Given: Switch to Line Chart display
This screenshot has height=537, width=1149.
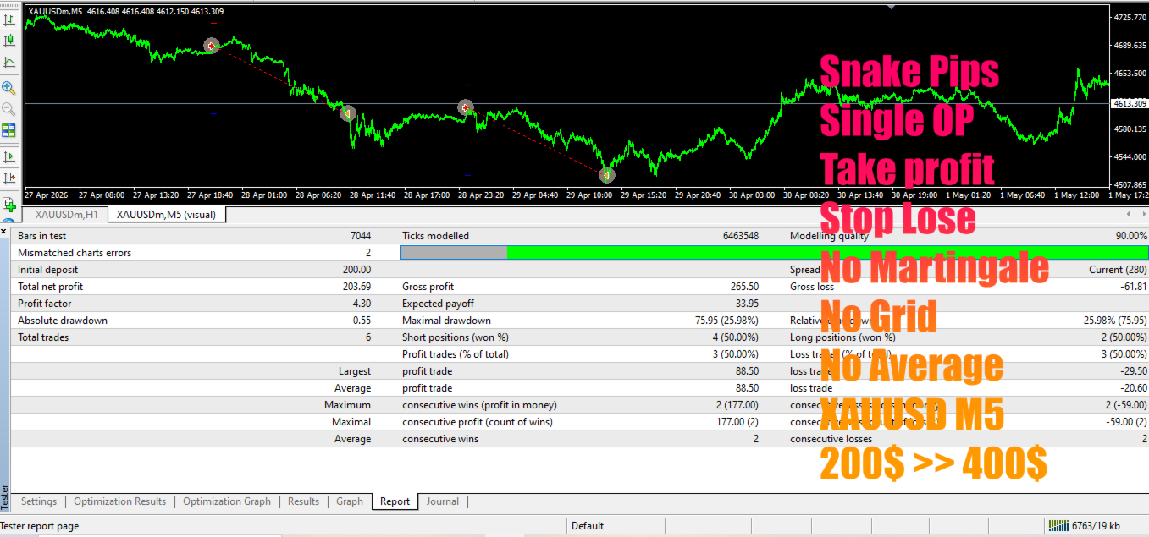Looking at the screenshot, I should pos(9,62).
